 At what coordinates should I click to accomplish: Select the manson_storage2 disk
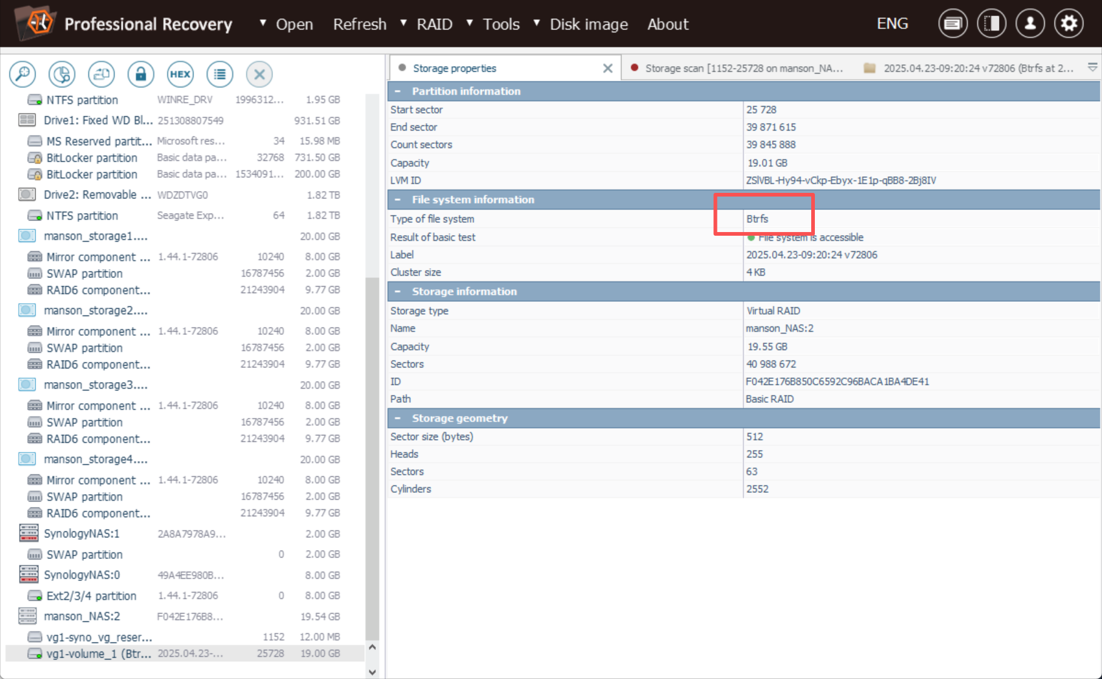[x=184, y=310]
